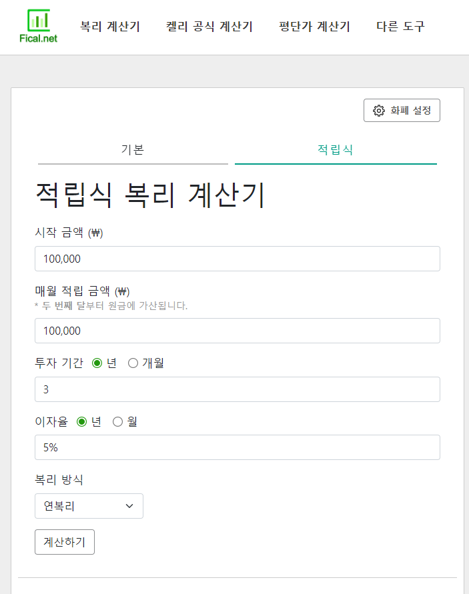
Task: Switch to the 기본 tab
Action: [x=133, y=150]
